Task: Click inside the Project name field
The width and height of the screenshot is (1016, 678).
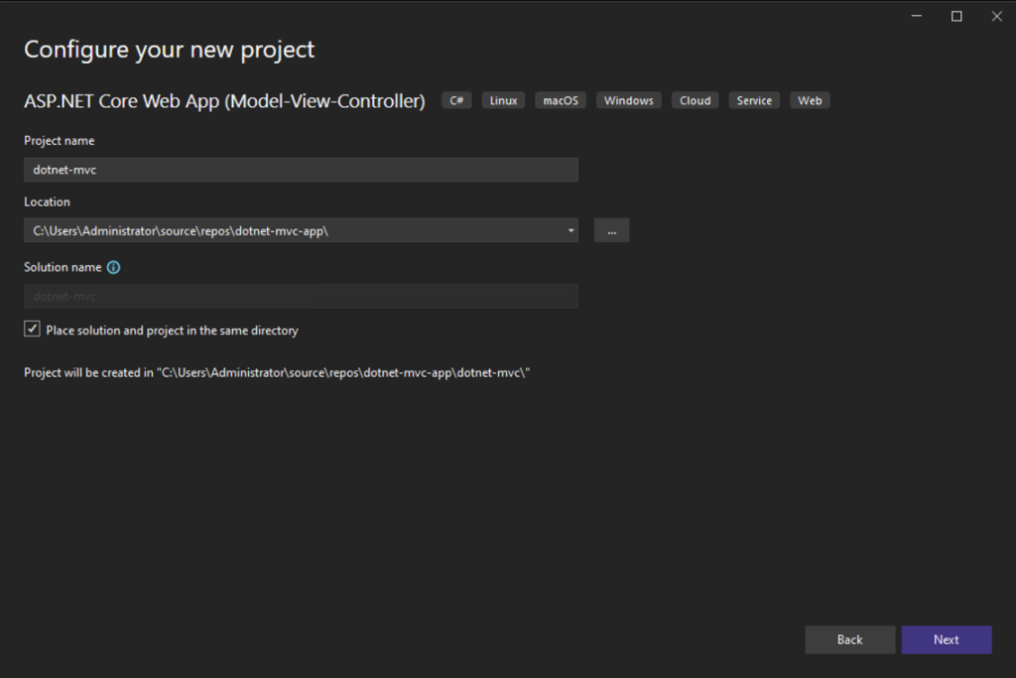Action: pyautogui.click(x=298, y=169)
